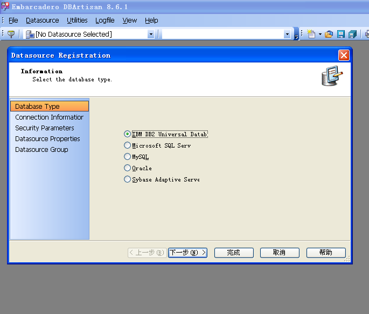Click the dialog's bottom-right size grip

pos(347,259)
